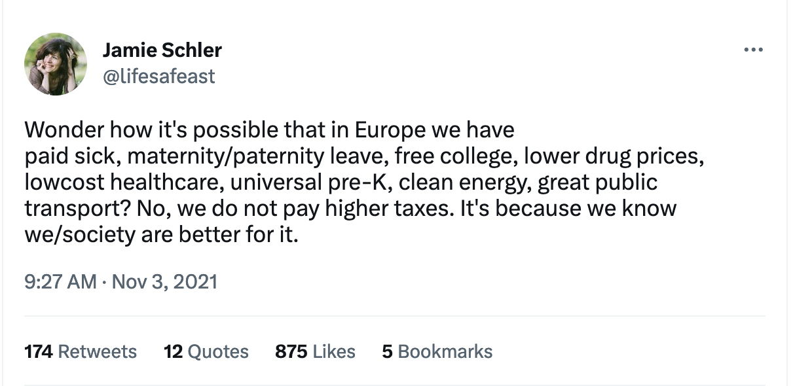Click the Nov 3, 2021 date
This screenshot has width=795, height=386.
pyautogui.click(x=164, y=282)
